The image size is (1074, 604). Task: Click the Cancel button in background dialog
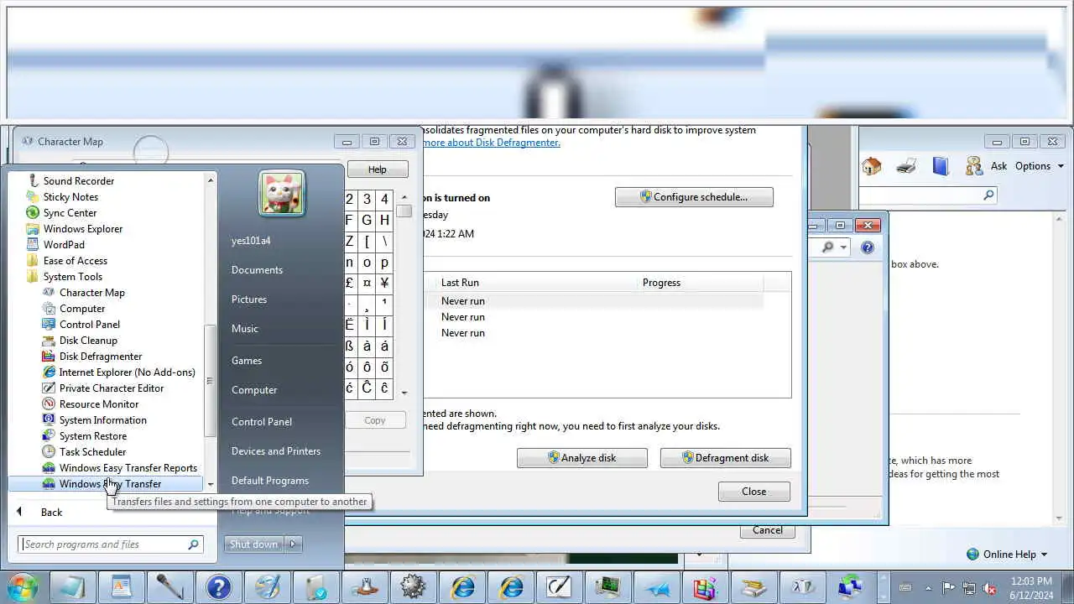[768, 530]
